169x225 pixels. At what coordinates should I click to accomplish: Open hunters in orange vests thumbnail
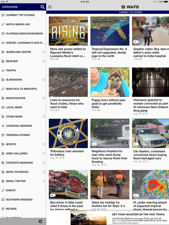[110, 185]
